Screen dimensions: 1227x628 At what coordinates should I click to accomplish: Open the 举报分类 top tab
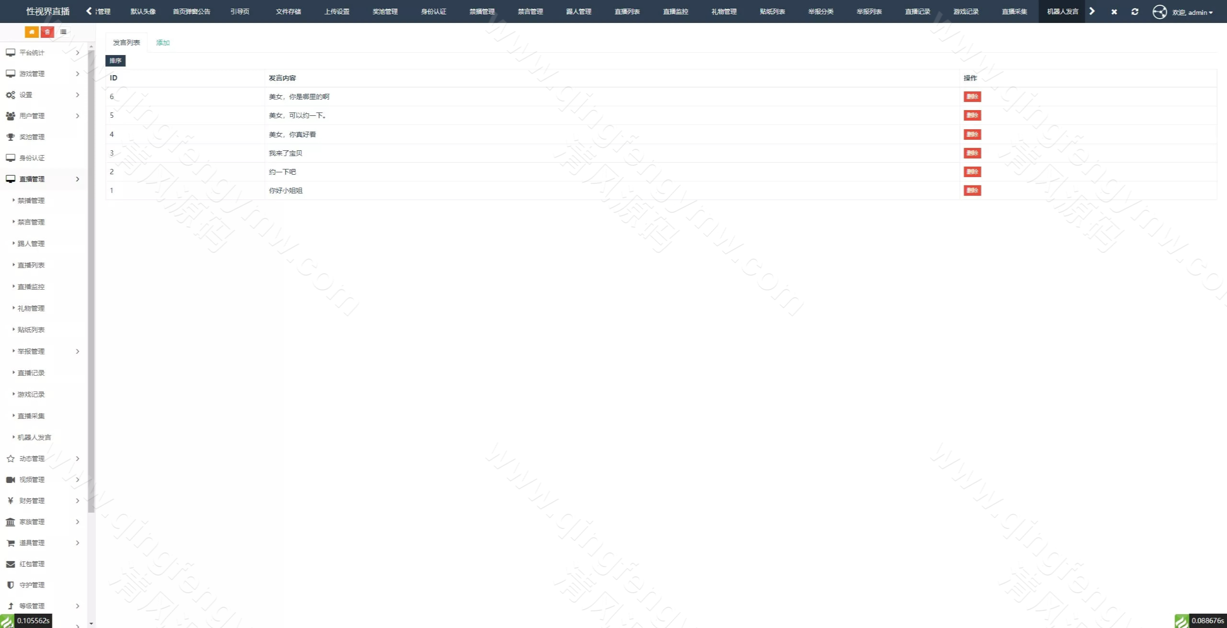(x=821, y=11)
